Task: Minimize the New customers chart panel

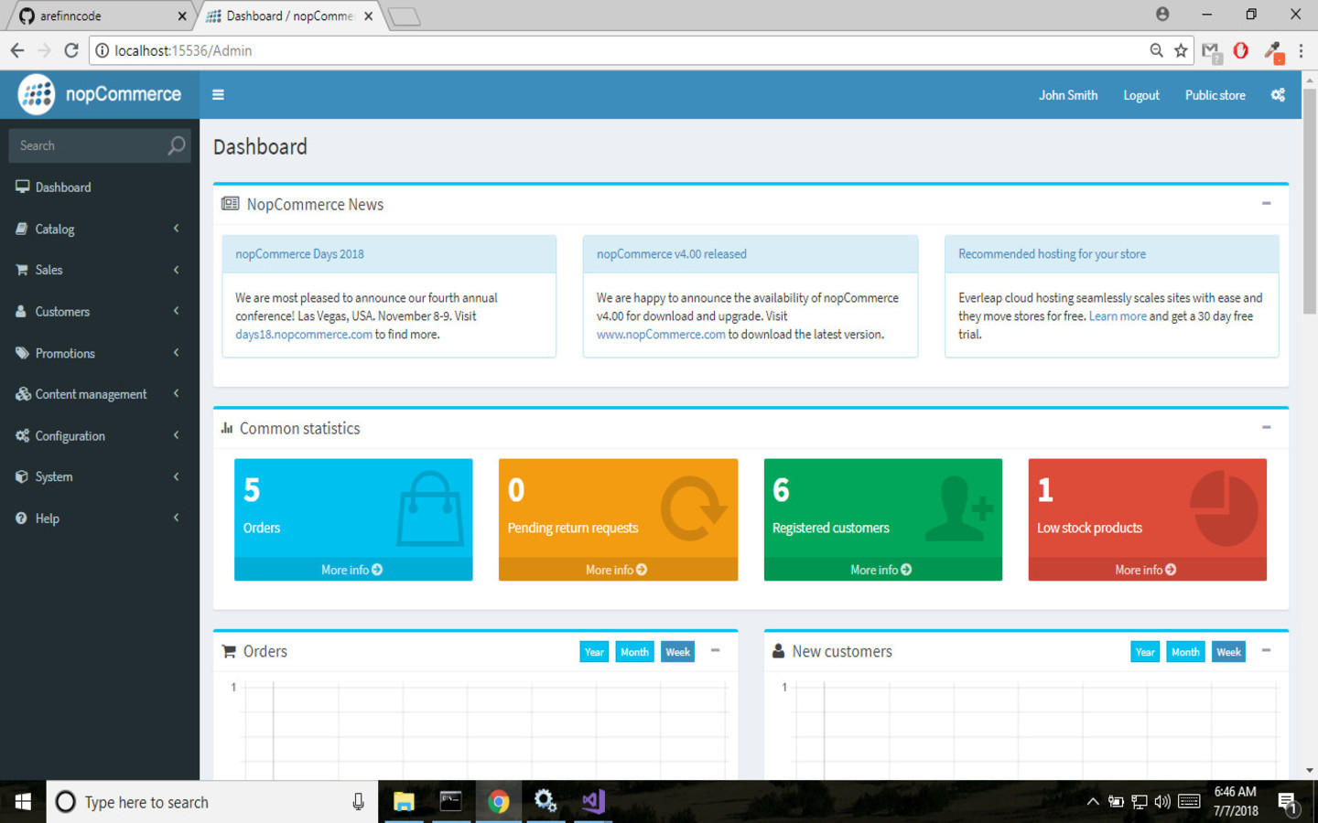Action: [1266, 650]
